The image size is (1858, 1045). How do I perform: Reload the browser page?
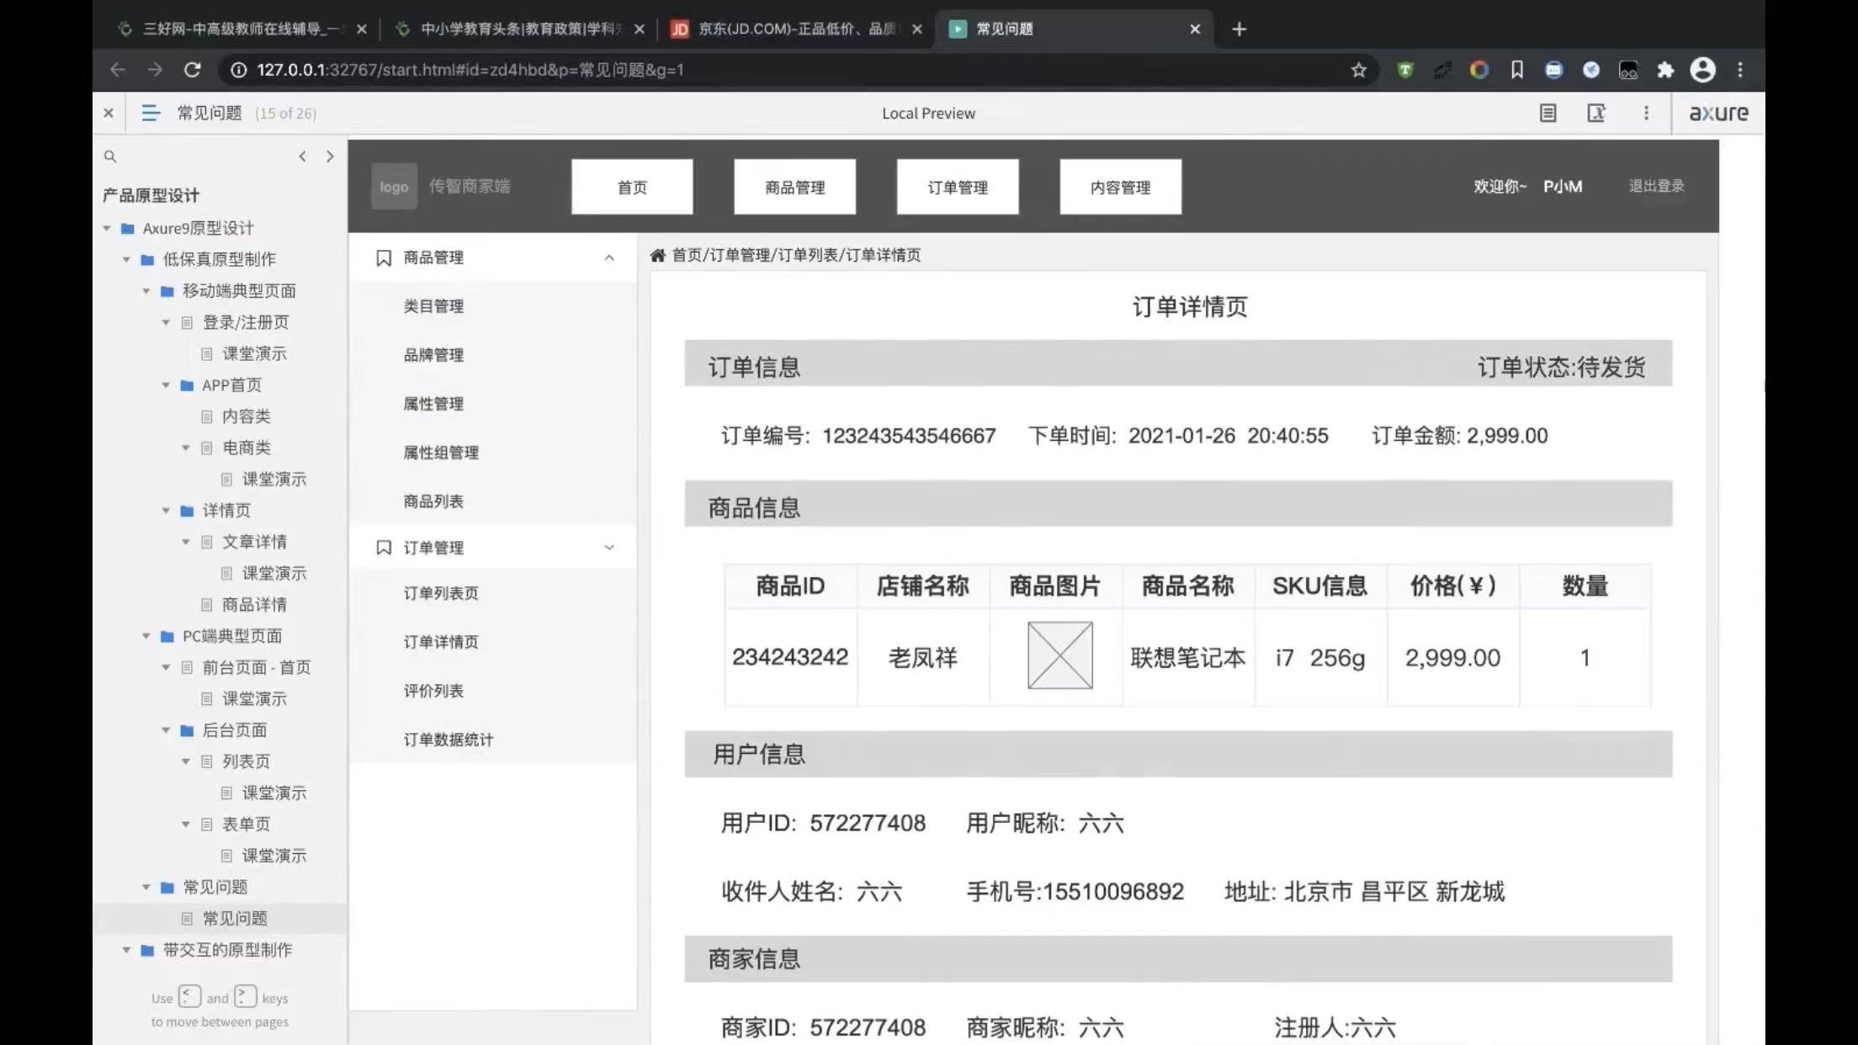coord(193,70)
